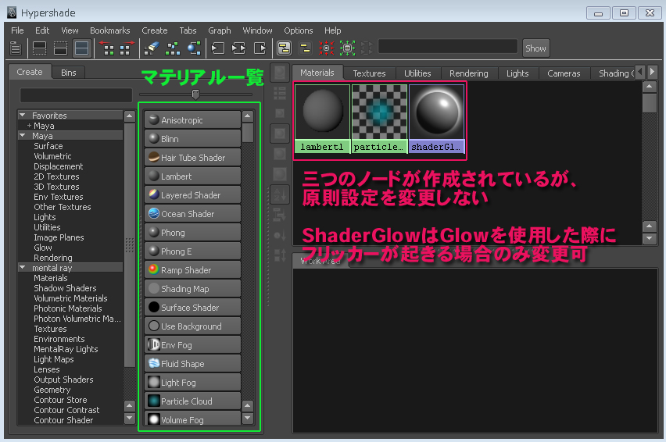Click green arrows expand asset icon
This screenshot has height=442, width=666.
[347, 48]
